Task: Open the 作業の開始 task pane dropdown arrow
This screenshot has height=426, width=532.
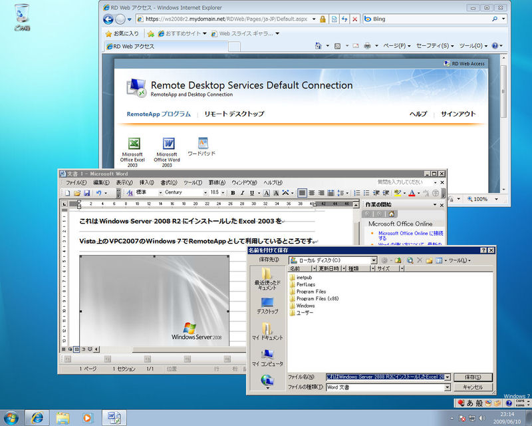Action: (435, 205)
